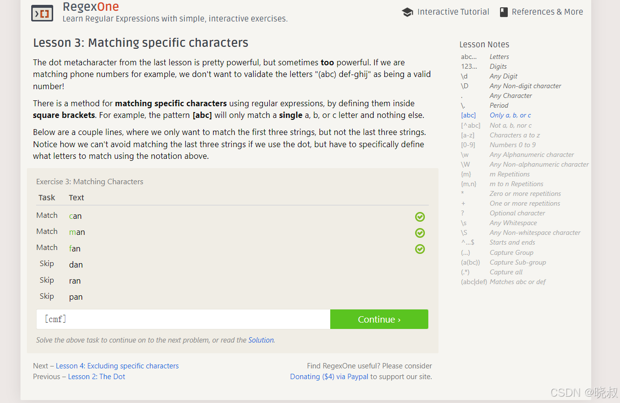Image resolution: width=620 pixels, height=403 pixels.
Task: Click the '\.' Period note
Action: [x=484, y=105]
